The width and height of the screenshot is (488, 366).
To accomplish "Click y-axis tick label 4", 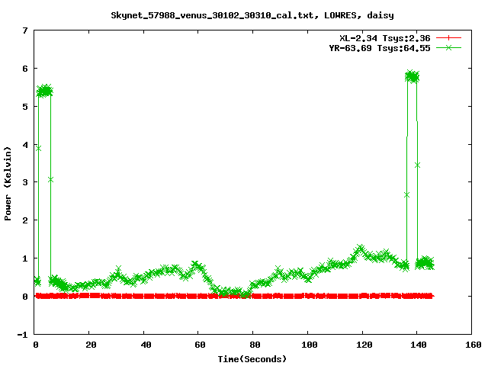I will (x=25, y=145).
